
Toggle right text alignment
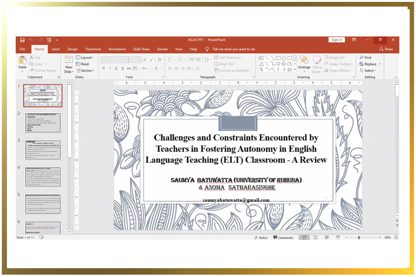[x=183, y=68]
